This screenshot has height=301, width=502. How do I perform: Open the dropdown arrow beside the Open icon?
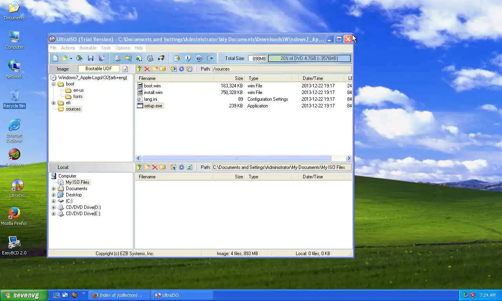tap(71, 58)
